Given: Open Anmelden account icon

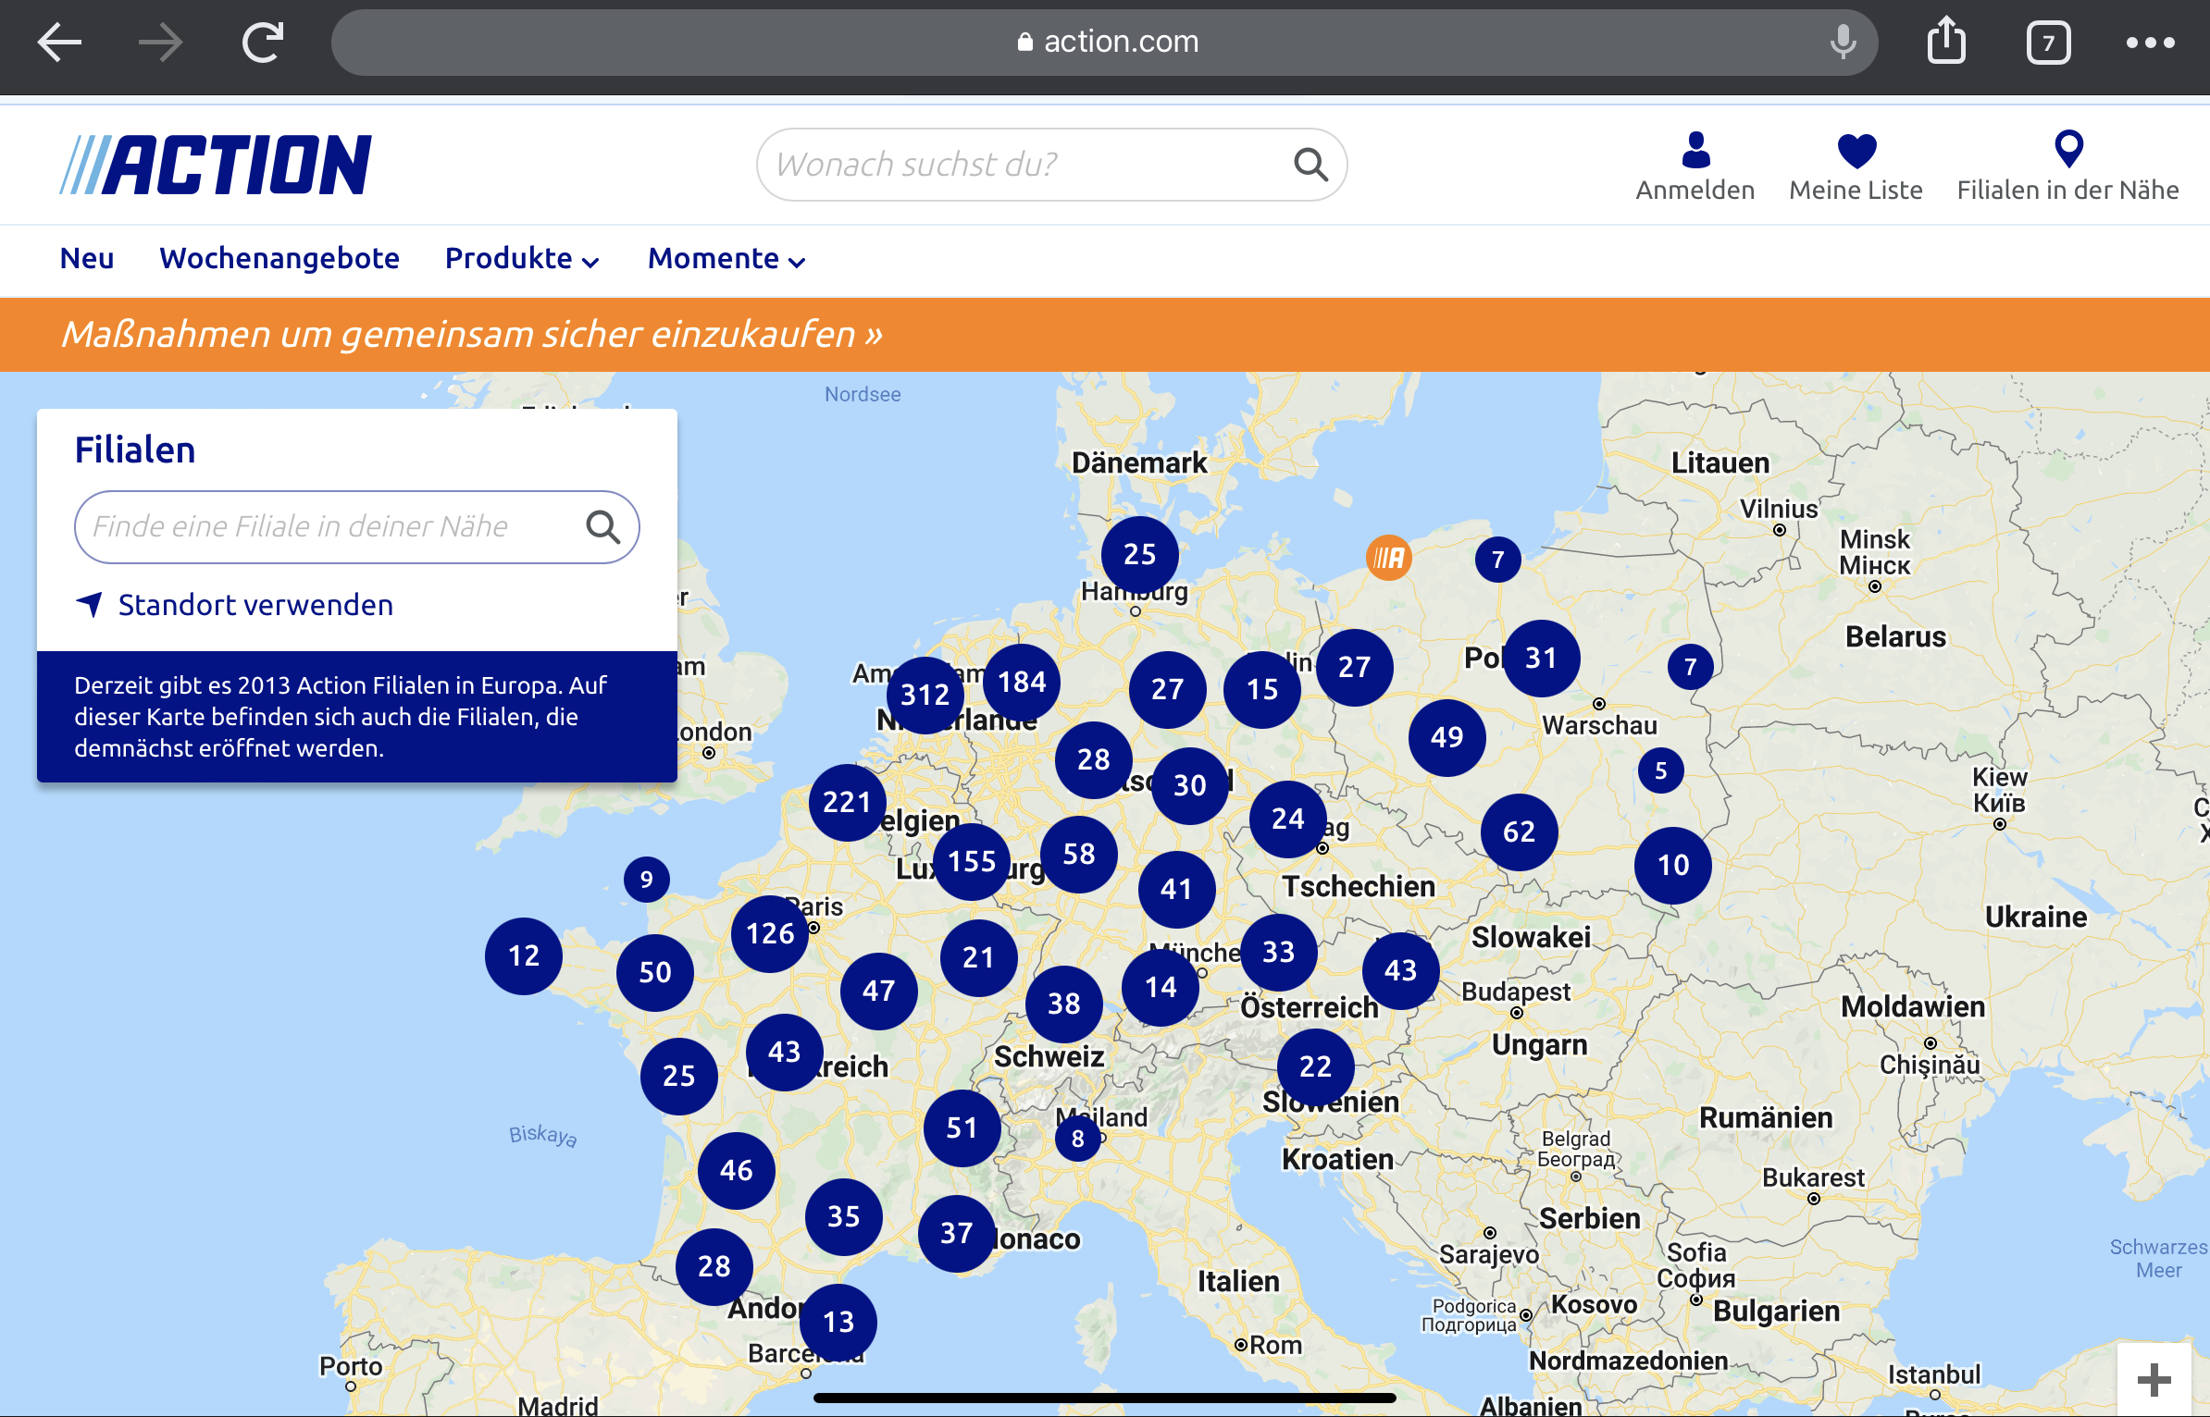Looking at the screenshot, I should pyautogui.click(x=1695, y=166).
